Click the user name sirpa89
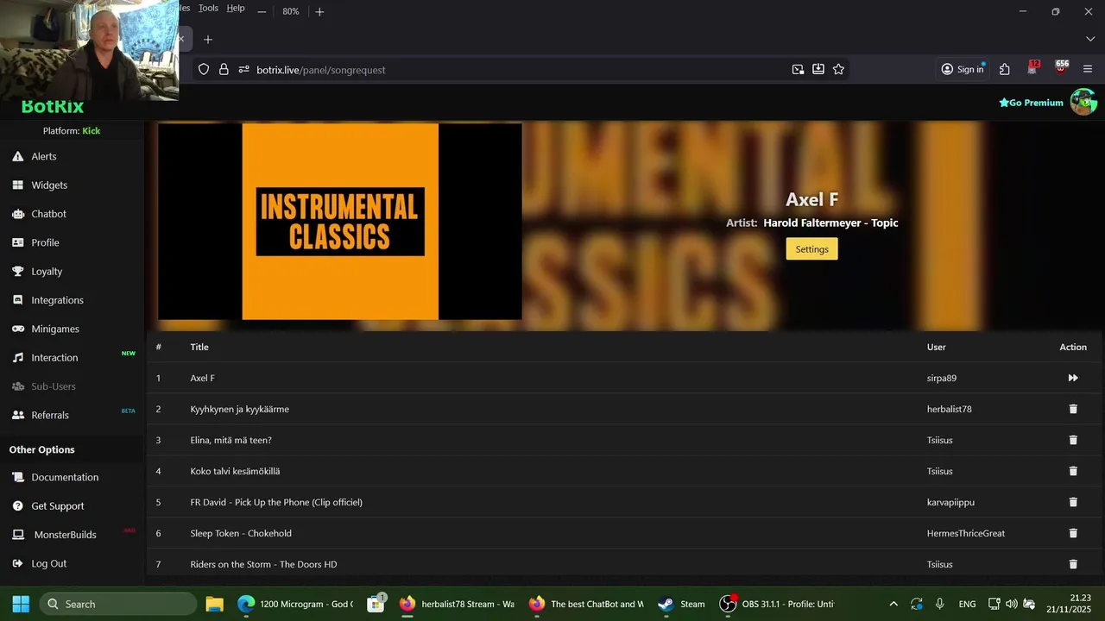 tap(941, 378)
